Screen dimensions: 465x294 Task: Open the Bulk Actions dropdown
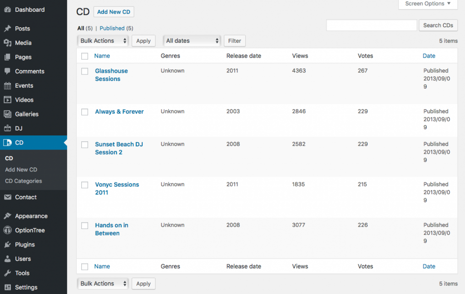click(x=103, y=40)
